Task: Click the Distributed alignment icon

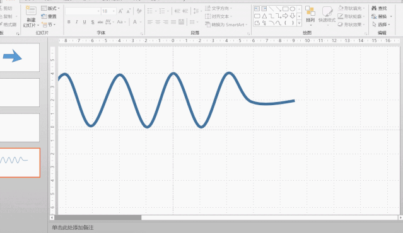Action: pos(181,22)
